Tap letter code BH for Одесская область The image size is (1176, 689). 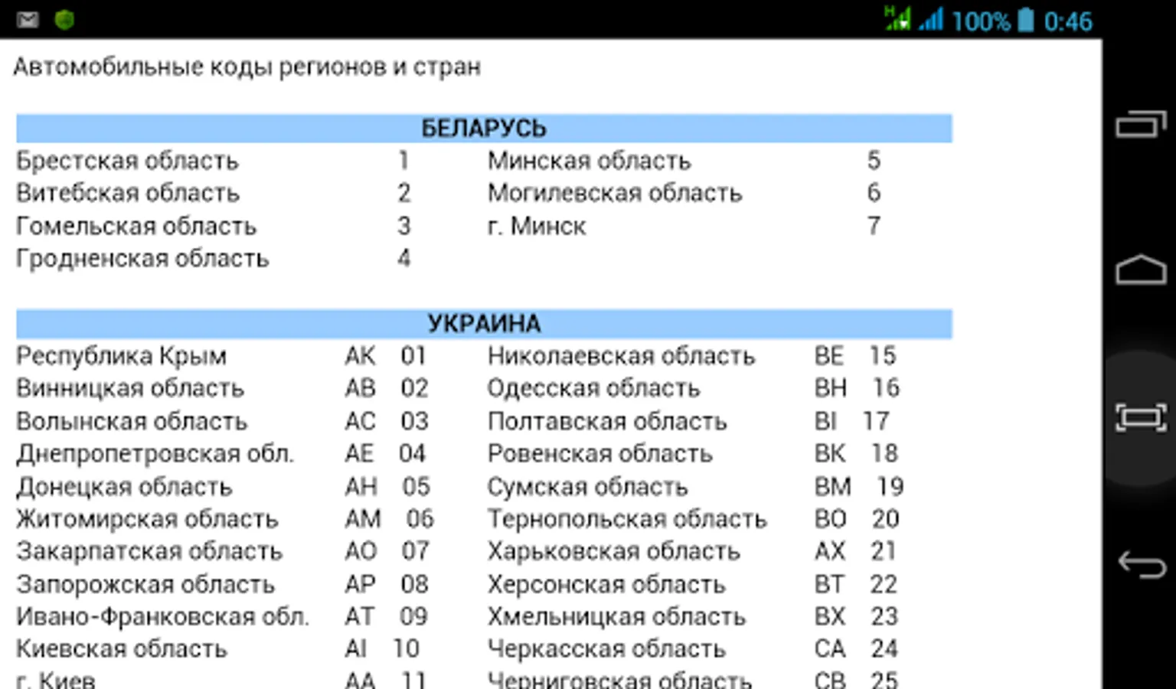click(x=831, y=388)
